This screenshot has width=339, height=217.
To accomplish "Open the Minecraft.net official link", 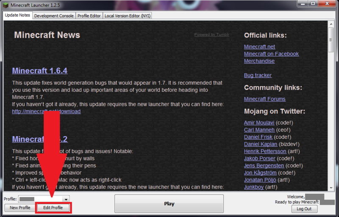I will pyautogui.click(x=259, y=47).
